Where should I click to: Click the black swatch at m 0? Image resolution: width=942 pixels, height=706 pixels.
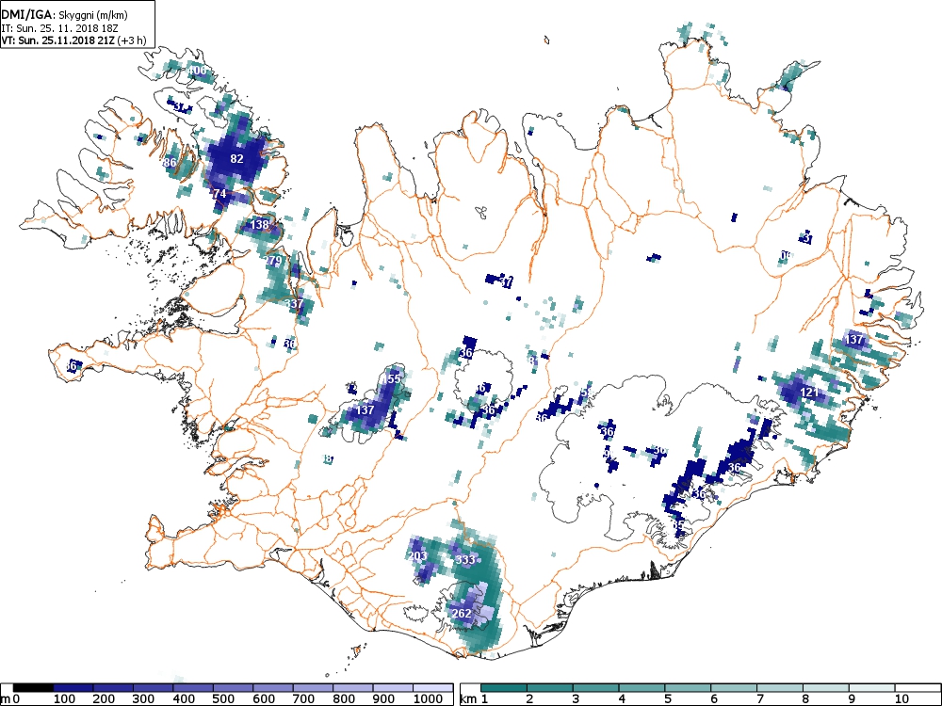tap(33, 687)
